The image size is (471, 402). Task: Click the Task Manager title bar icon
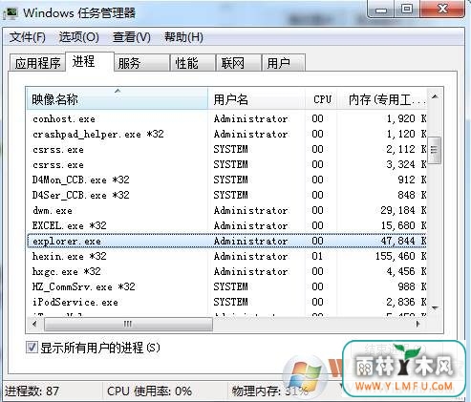coord(11,13)
